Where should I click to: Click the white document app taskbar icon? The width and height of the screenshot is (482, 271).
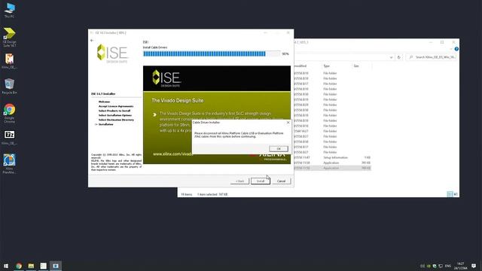click(44, 266)
